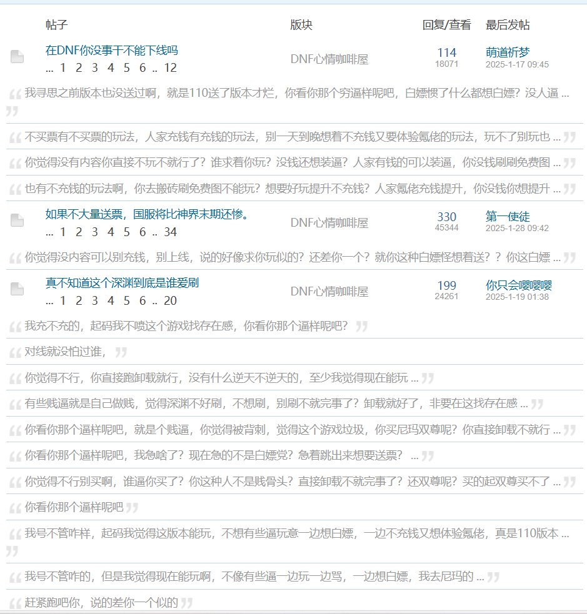
Task: Open page 4 of 真不知道这个深渊 thread
Action: pyautogui.click(x=111, y=300)
